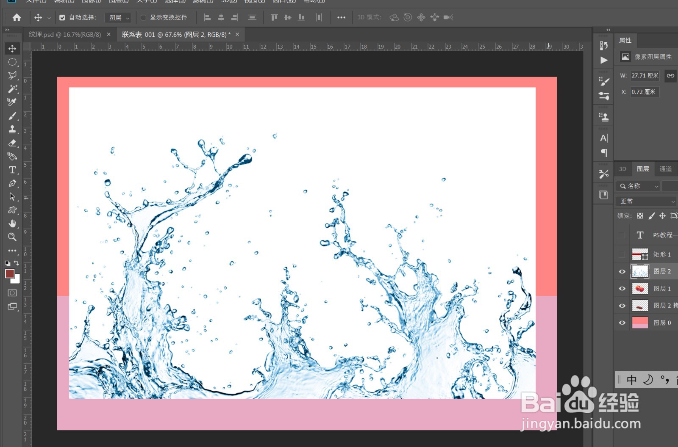This screenshot has width=678, height=447.
Task: Select the Pen tool
Action: (x=12, y=183)
